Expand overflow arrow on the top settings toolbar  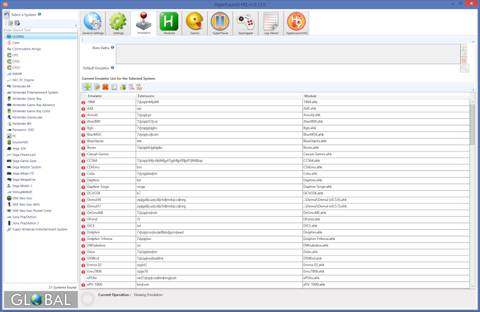[x=473, y=42]
